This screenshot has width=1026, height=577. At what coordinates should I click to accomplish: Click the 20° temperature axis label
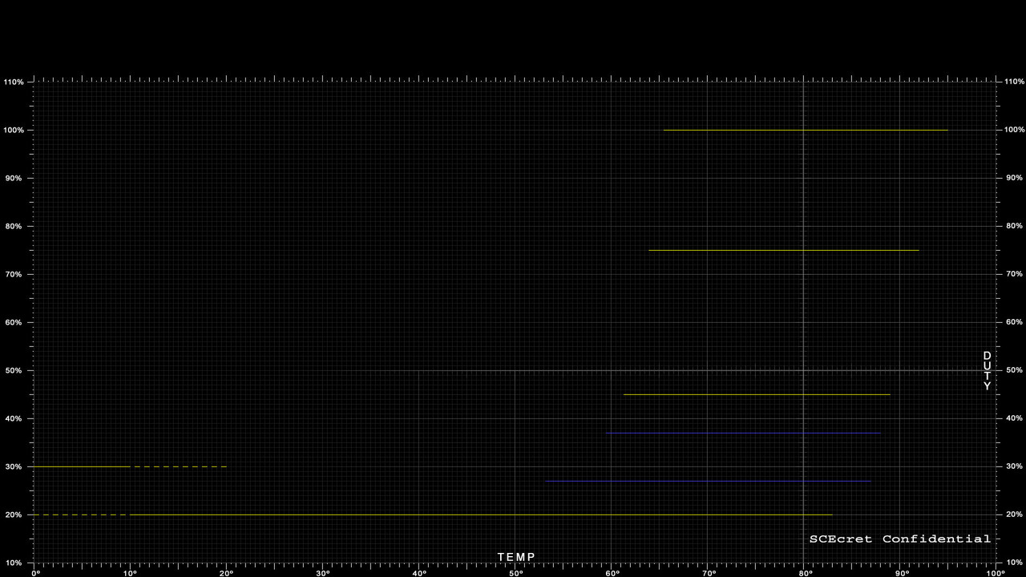[226, 573]
